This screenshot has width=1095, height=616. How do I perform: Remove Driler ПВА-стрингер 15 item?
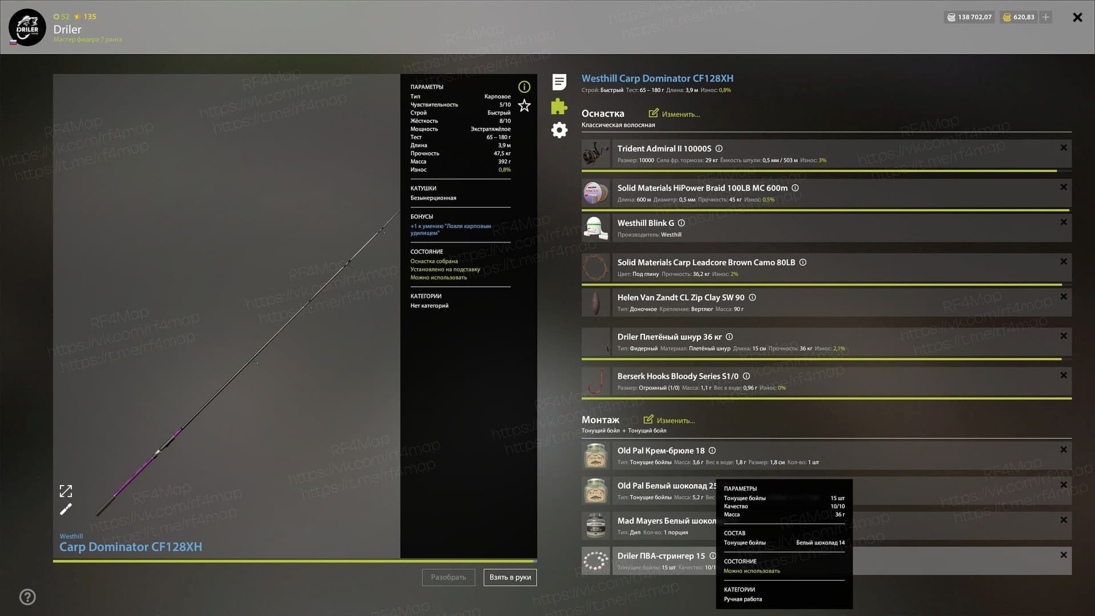click(x=1064, y=555)
